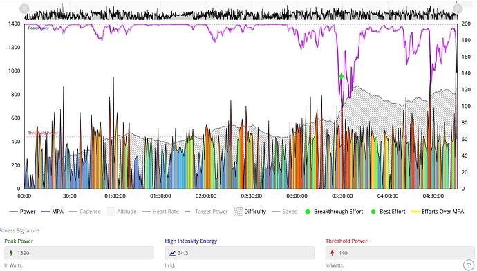Viewport: 477px width, 271px height.
Task: Grab the left range navigator handle
Action: 24,8
